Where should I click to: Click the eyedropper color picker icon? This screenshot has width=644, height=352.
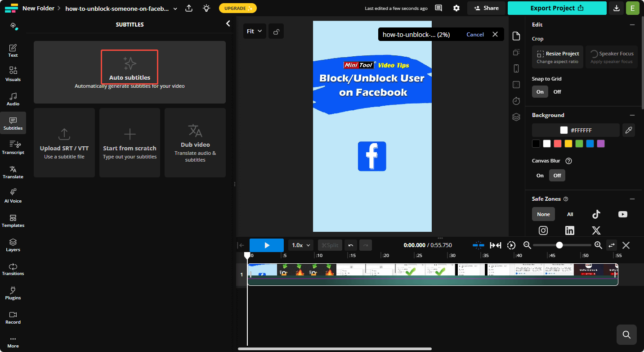[x=629, y=130]
